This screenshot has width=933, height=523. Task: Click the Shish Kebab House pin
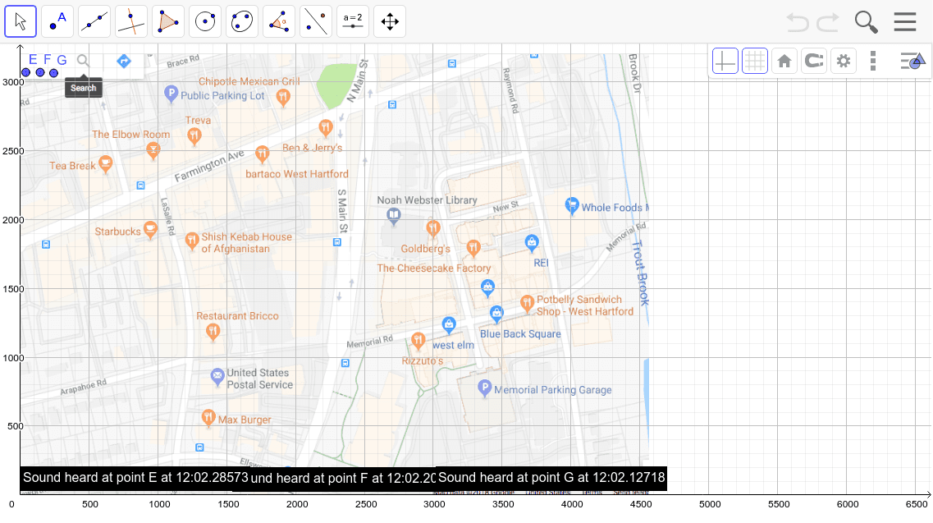tap(191, 241)
